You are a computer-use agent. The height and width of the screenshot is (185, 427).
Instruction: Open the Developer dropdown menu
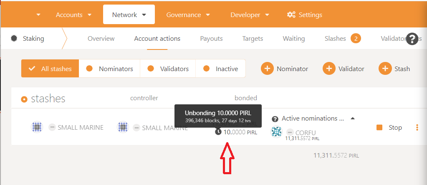[250, 15]
